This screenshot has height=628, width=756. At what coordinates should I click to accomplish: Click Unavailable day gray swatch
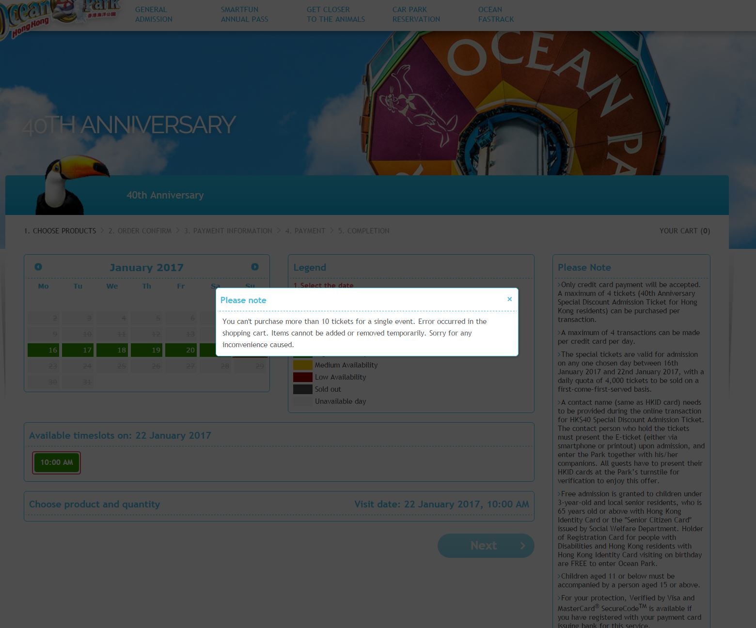303,401
